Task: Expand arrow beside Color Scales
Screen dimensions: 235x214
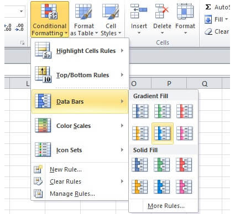Action: point(122,126)
